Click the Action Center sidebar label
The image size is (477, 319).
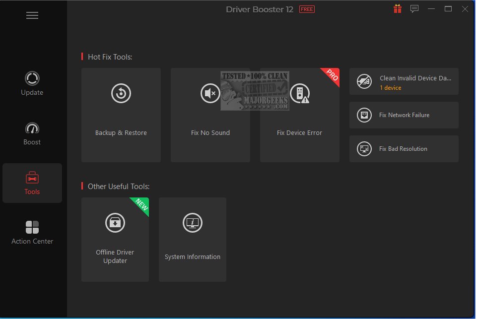(x=32, y=241)
